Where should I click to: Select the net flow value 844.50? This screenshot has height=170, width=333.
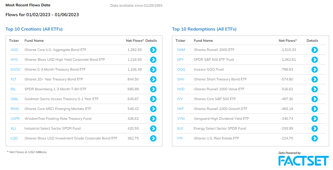[133, 79]
